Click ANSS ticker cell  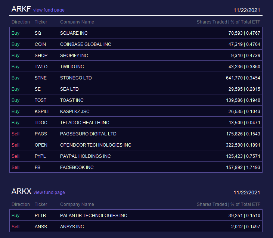41,227
